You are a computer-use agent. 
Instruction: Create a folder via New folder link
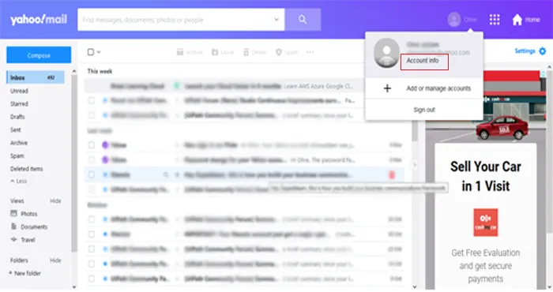coord(24,273)
